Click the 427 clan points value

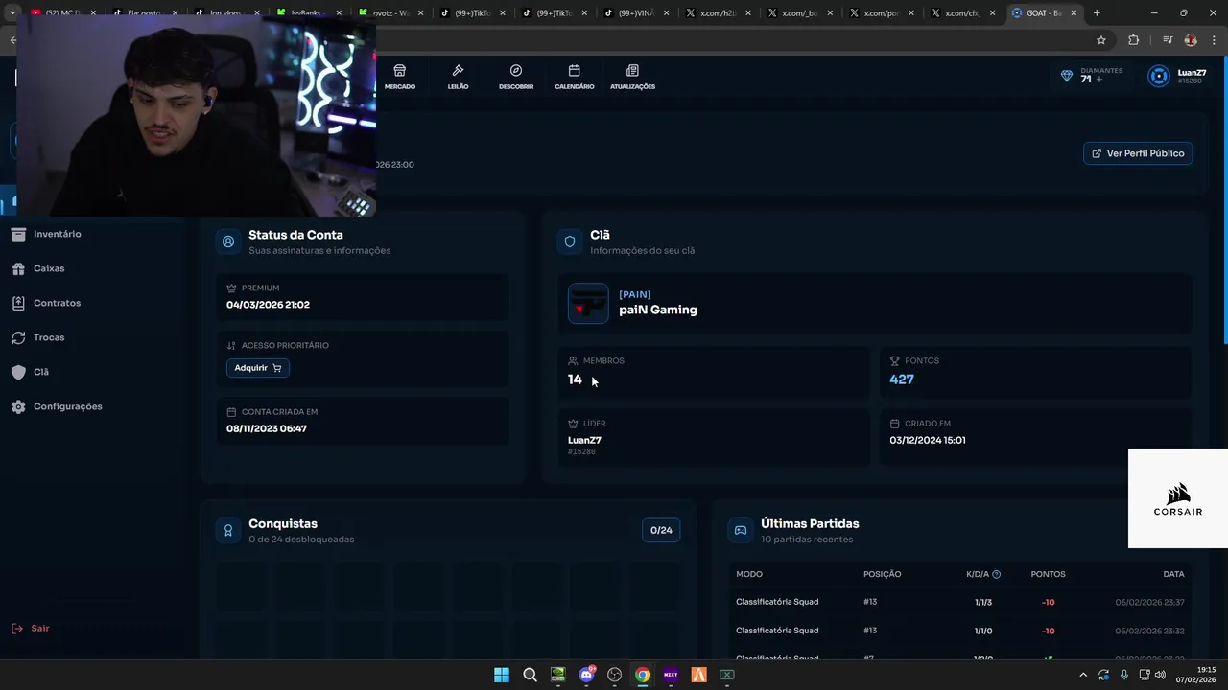(902, 379)
